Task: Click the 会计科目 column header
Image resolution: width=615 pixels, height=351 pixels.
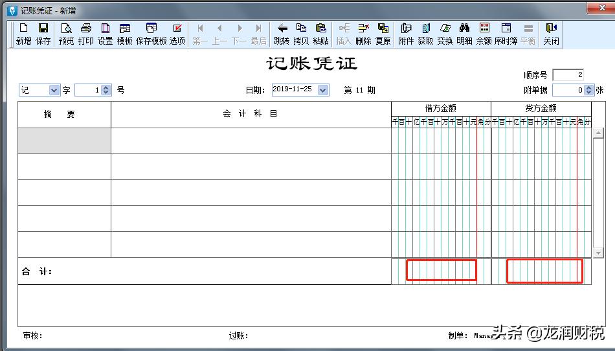Action: coord(251,115)
